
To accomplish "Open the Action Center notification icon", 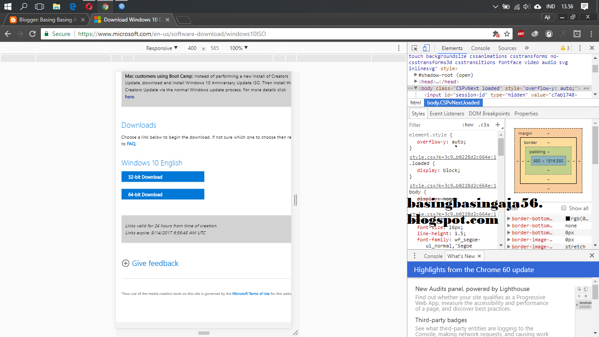I will 584,7.
